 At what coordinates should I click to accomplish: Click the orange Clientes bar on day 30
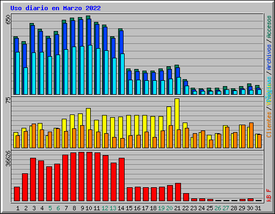click(251, 135)
